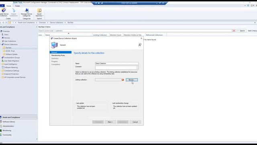Click the Devices node icon
This screenshot has width=257, height=145.
tap(3, 38)
